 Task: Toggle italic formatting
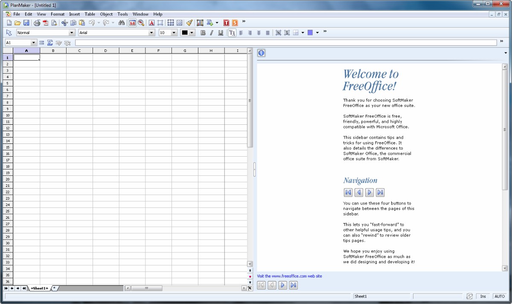(212, 33)
